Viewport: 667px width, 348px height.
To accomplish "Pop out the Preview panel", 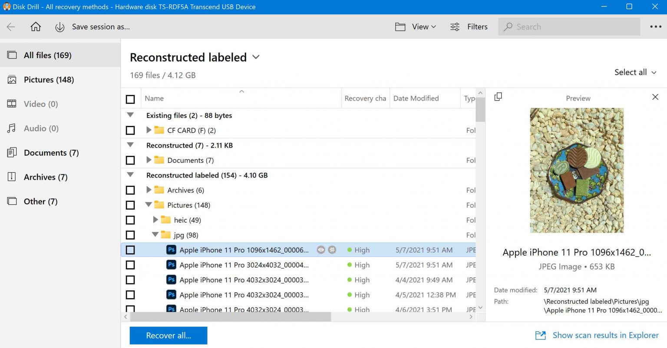I will [498, 97].
